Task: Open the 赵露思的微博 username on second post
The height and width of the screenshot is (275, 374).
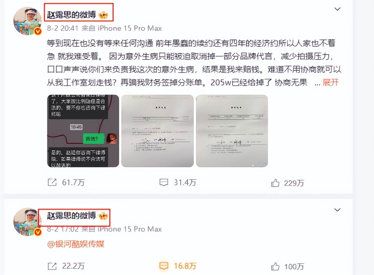Action: click(71, 215)
